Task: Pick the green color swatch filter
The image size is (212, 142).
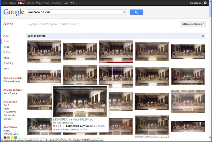Action: 16,137
